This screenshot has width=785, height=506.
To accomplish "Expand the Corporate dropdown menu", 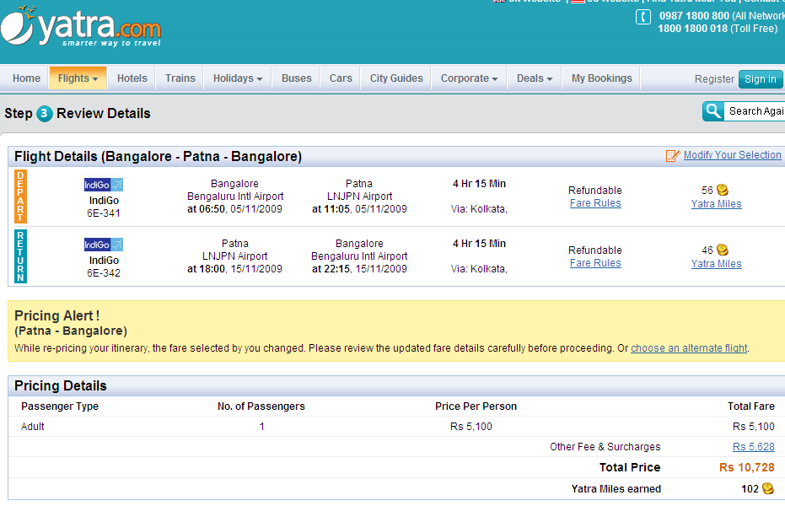I will (469, 78).
